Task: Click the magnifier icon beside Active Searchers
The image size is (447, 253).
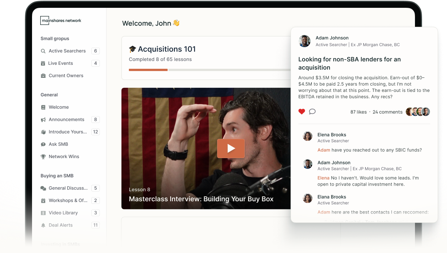Action: tap(43, 51)
